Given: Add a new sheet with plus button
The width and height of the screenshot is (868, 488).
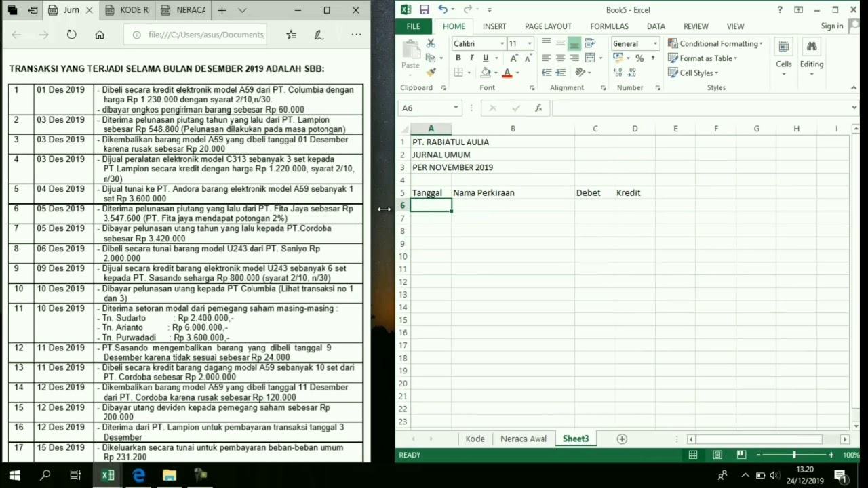Looking at the screenshot, I should [x=622, y=439].
